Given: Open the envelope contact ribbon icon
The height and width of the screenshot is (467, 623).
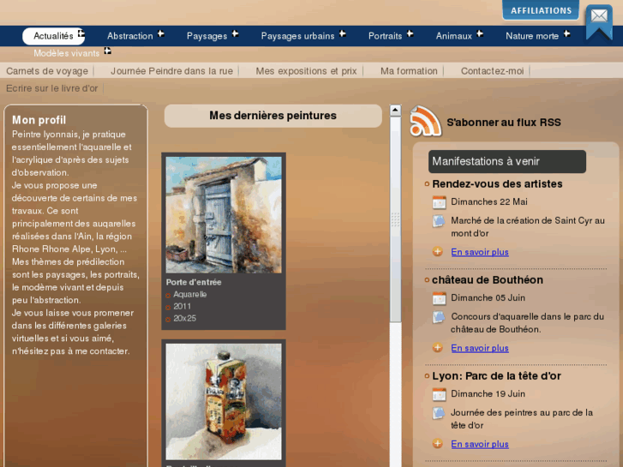Looking at the screenshot, I should click(599, 22).
